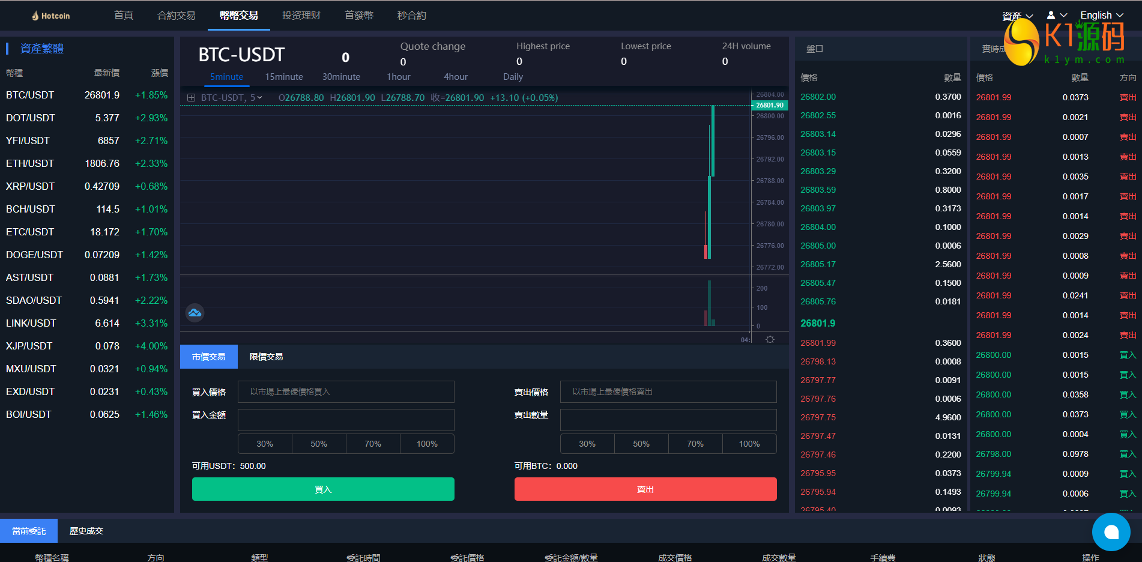Expand the 資產 assets dropdown

pos(1017,16)
